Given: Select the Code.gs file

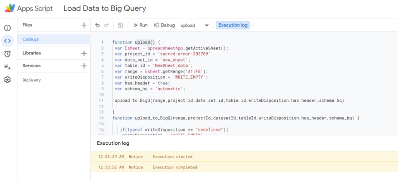Looking at the screenshot, I should point(54,39).
